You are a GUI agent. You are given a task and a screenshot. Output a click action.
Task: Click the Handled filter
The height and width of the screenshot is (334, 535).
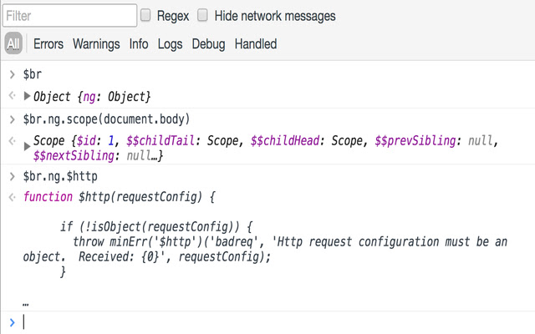(x=255, y=44)
